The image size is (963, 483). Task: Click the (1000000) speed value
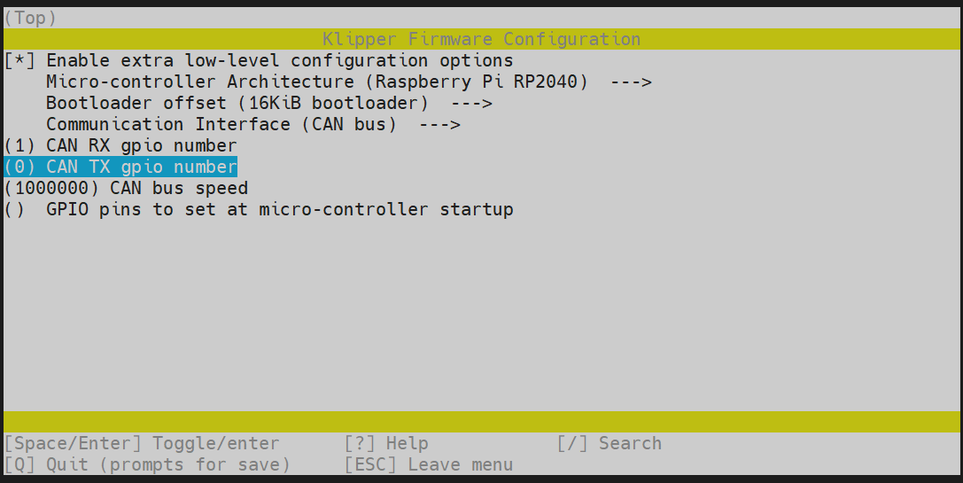51,189
